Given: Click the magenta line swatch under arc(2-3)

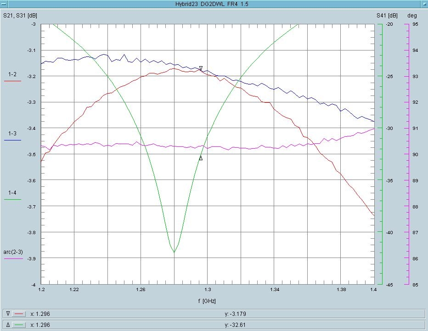Looking at the screenshot, I should [13, 258].
